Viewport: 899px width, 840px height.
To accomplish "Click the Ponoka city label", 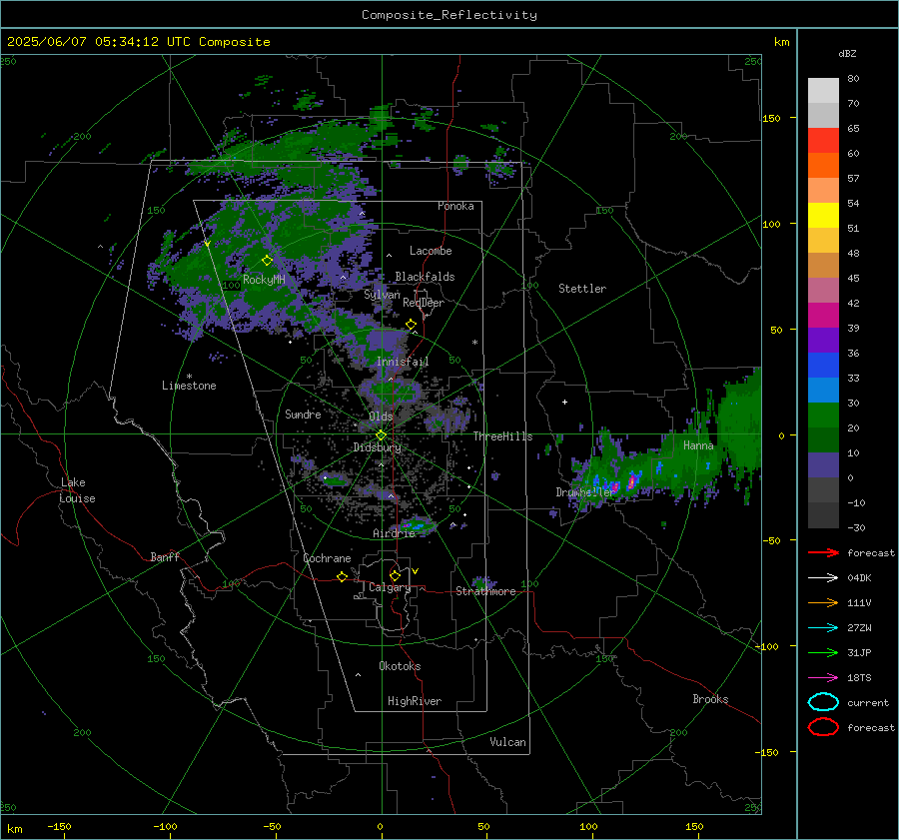I will point(455,206).
